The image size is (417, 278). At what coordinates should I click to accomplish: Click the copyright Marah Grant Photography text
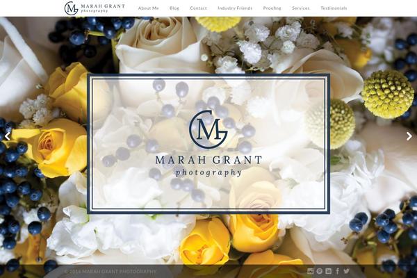(x=111, y=272)
